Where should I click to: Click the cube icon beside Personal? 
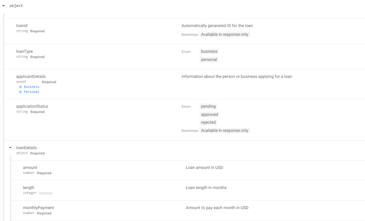tap(20, 92)
